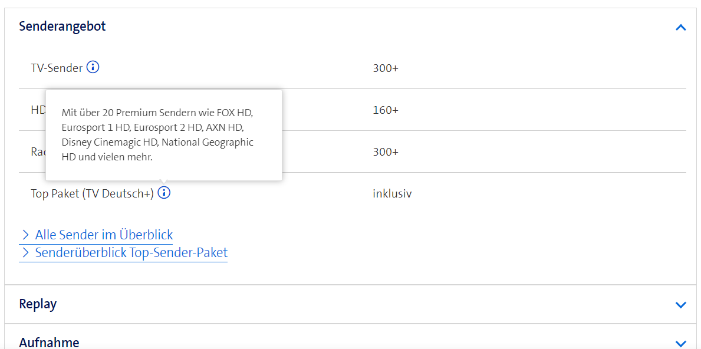Click the info icon next to TV-Sender
This screenshot has width=701, height=349.
tap(93, 67)
